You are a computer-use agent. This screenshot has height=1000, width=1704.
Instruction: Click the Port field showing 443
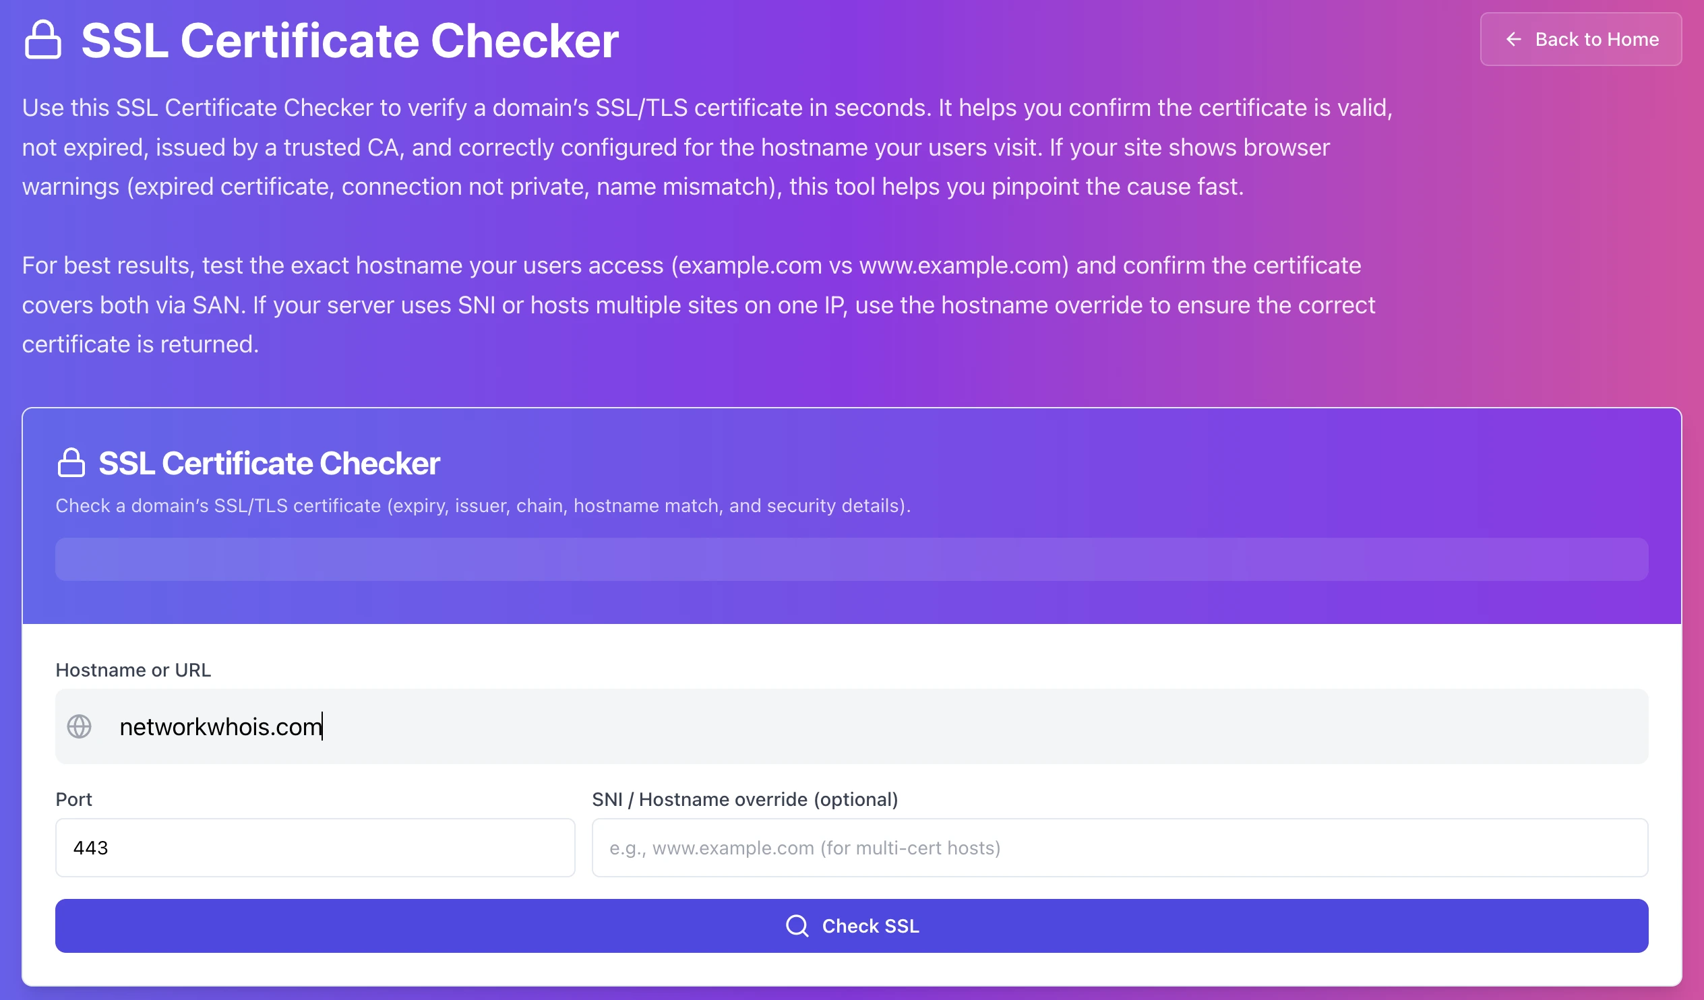pos(315,848)
